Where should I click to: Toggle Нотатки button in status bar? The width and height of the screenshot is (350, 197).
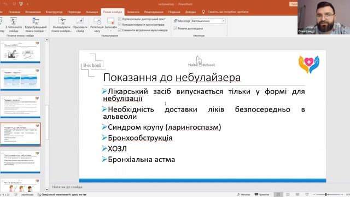click(x=243, y=195)
